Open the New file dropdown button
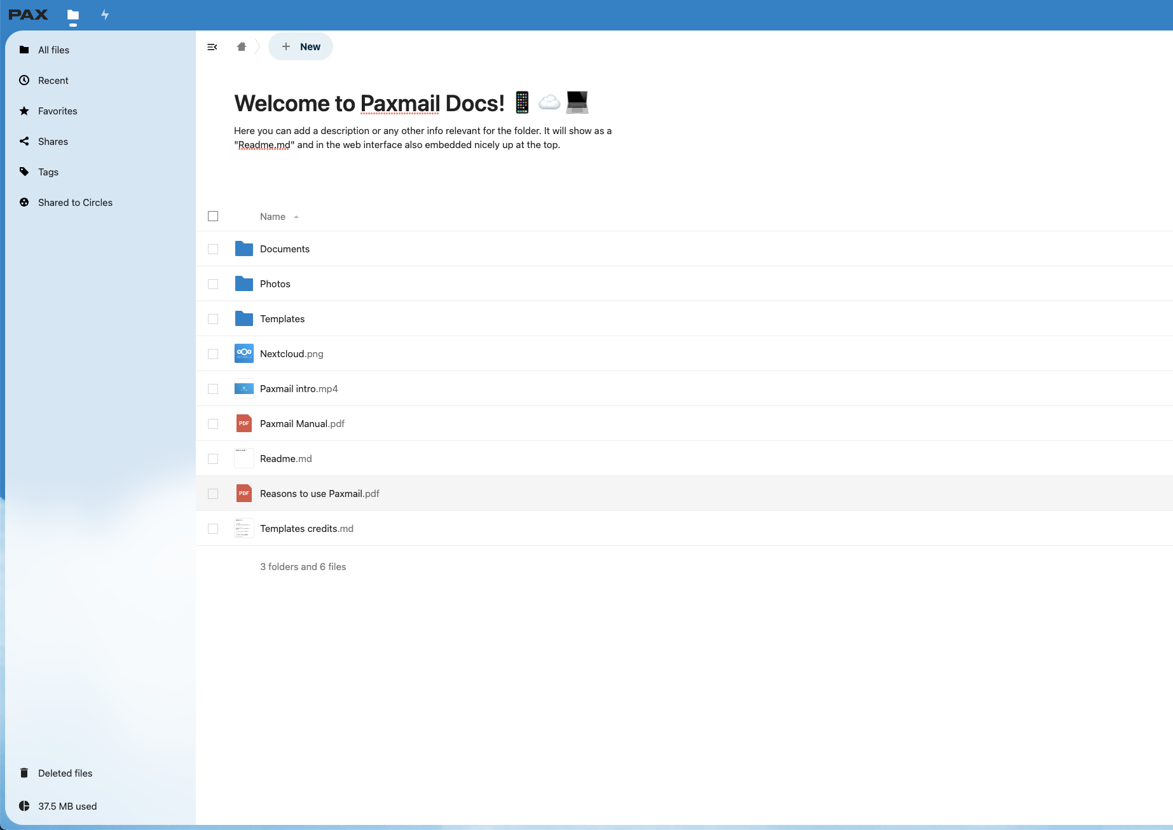 [x=301, y=47]
